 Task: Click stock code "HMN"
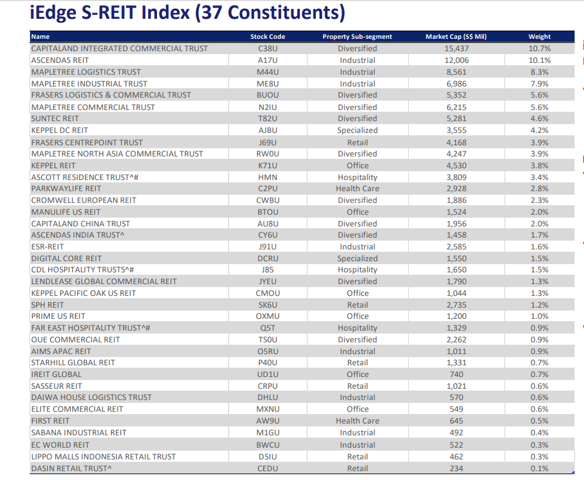point(268,177)
